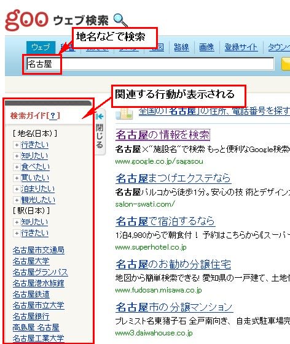This screenshot has height=344, width=290.
Task: Expand the plus next to 買いたい
Action: (17, 178)
